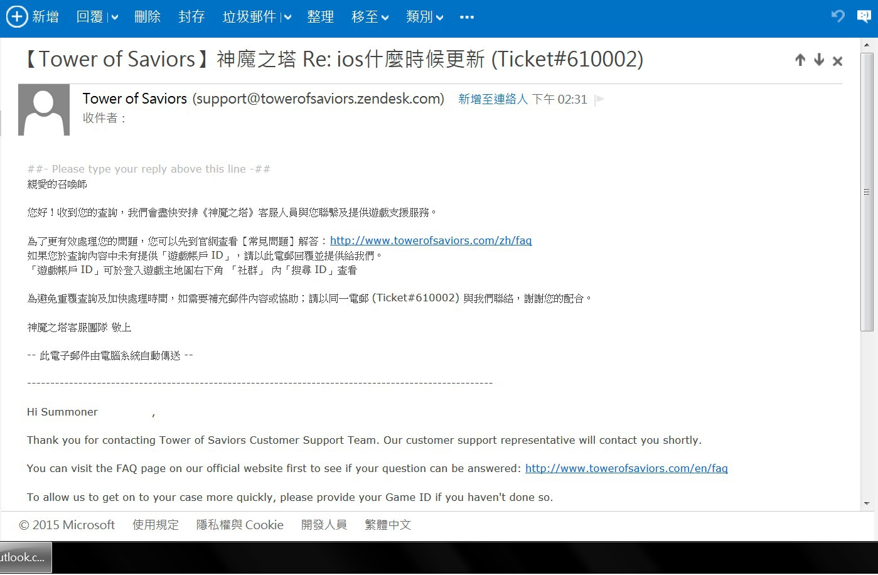This screenshot has width=878, height=575.
Task: Open 開發人員 developers link
Action: (324, 525)
